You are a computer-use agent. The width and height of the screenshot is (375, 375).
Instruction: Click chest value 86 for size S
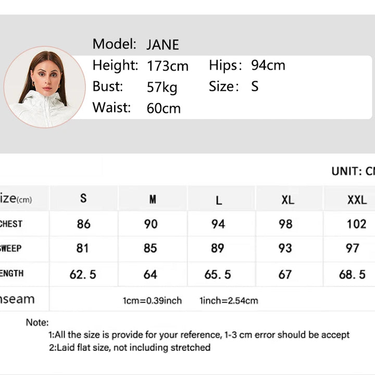click(x=83, y=224)
